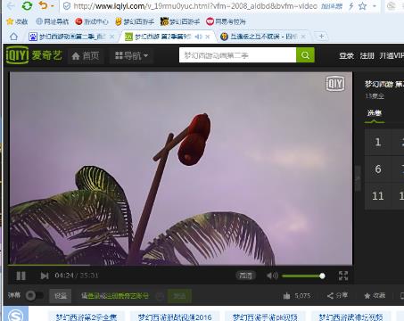Image resolution: width=404 pixels, height=321 pixels.
Task: Open suggestion 梦幻西游武神坛视频
Action: point(351,317)
